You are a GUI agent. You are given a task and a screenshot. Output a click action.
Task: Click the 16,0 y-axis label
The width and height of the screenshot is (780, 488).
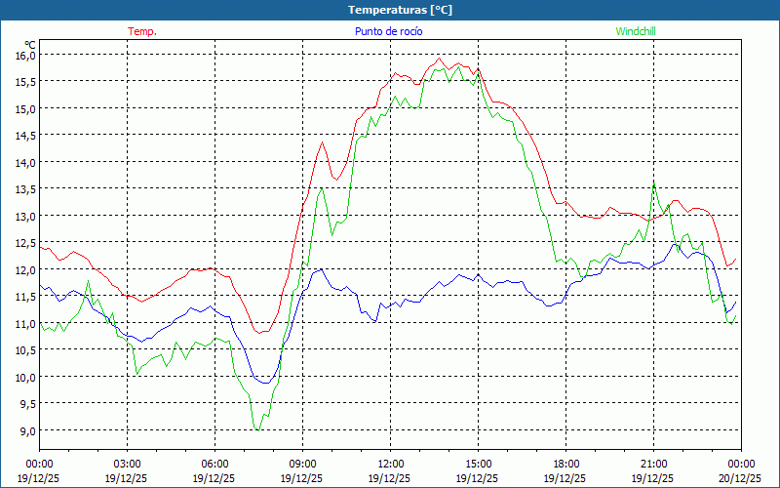pos(24,56)
